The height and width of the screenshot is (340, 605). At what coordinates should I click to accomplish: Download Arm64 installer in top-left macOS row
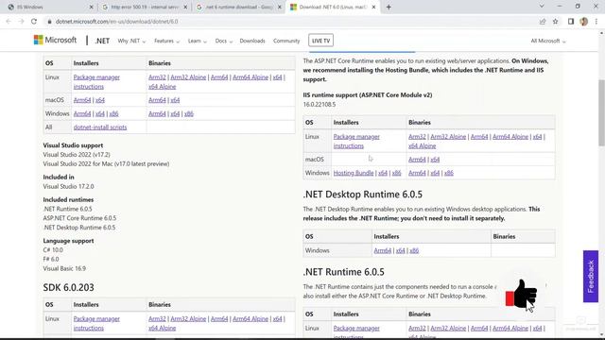[x=82, y=100]
